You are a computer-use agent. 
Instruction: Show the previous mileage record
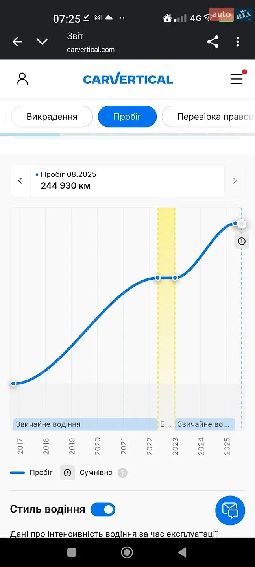(x=20, y=181)
